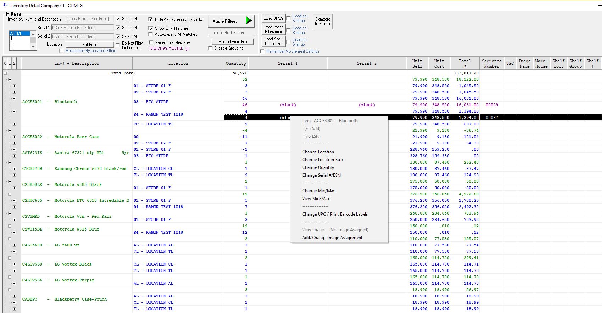
Task: Collapse the Grand Total tree node
Action: coord(5,73)
